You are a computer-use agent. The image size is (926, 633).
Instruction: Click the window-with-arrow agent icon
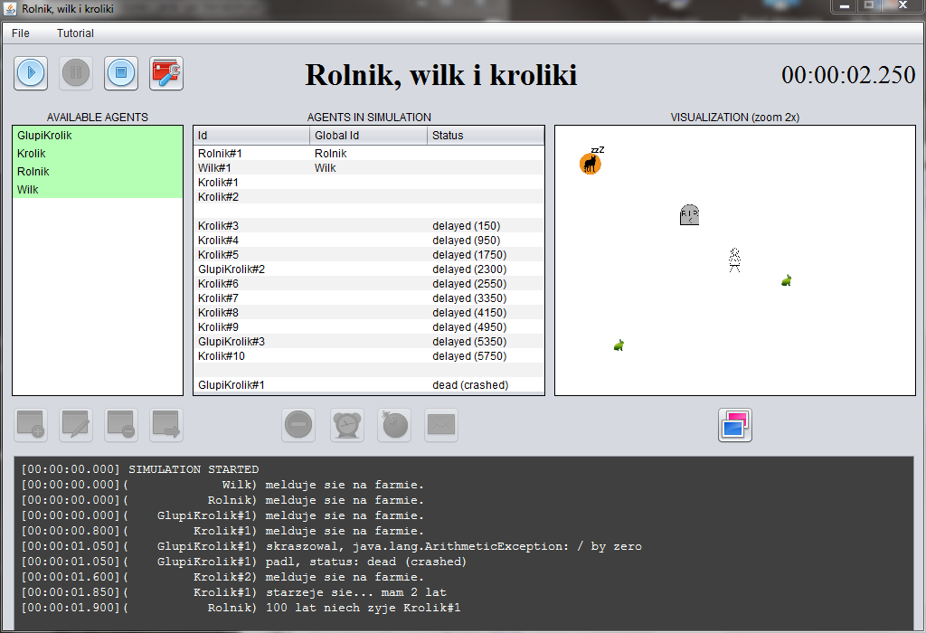pos(166,425)
